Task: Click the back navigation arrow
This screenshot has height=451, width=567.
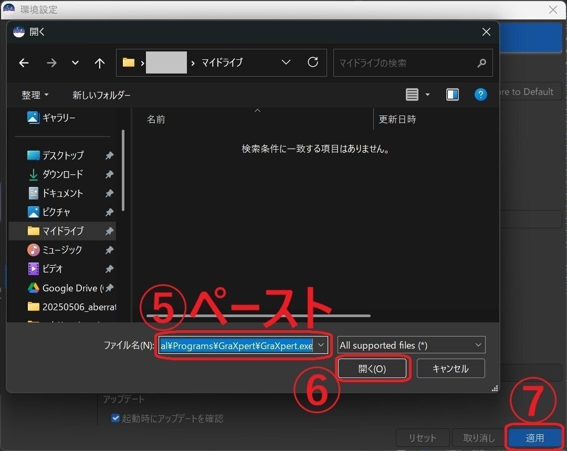Action: pyautogui.click(x=24, y=62)
